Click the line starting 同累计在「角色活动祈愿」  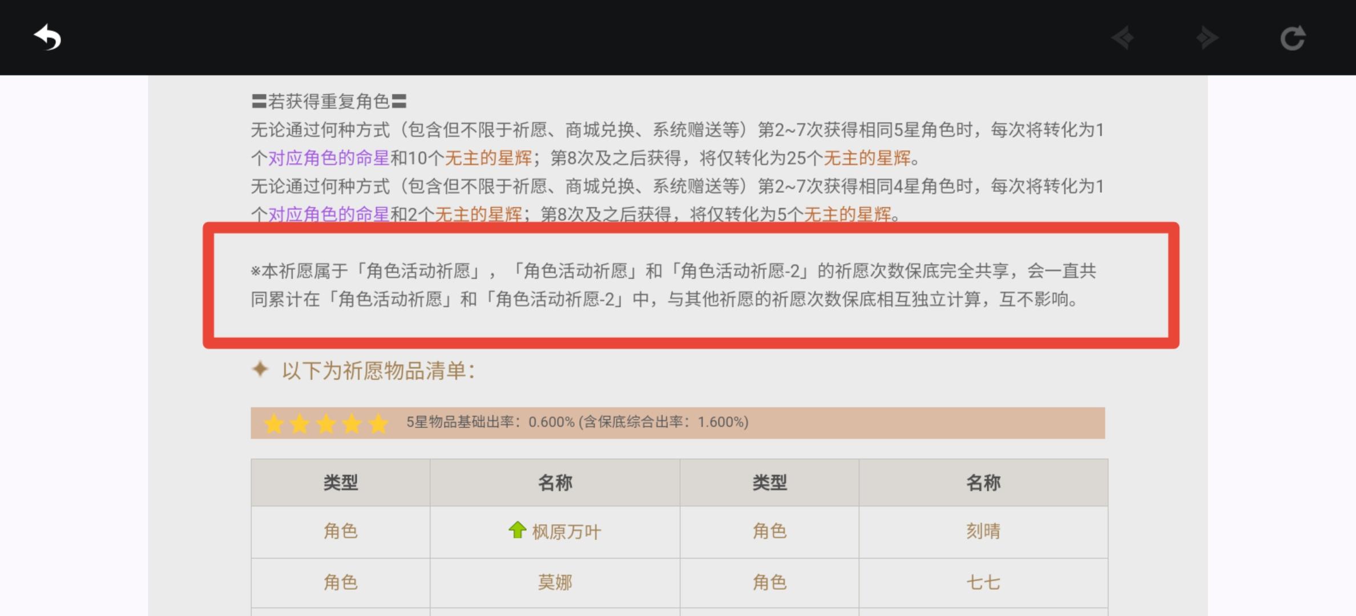tap(664, 299)
